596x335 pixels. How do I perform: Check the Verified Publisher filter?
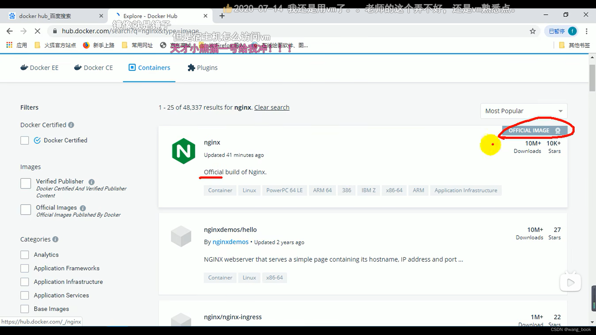(26, 183)
